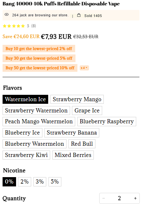Choose Mixed Berries flavor

[73, 155]
